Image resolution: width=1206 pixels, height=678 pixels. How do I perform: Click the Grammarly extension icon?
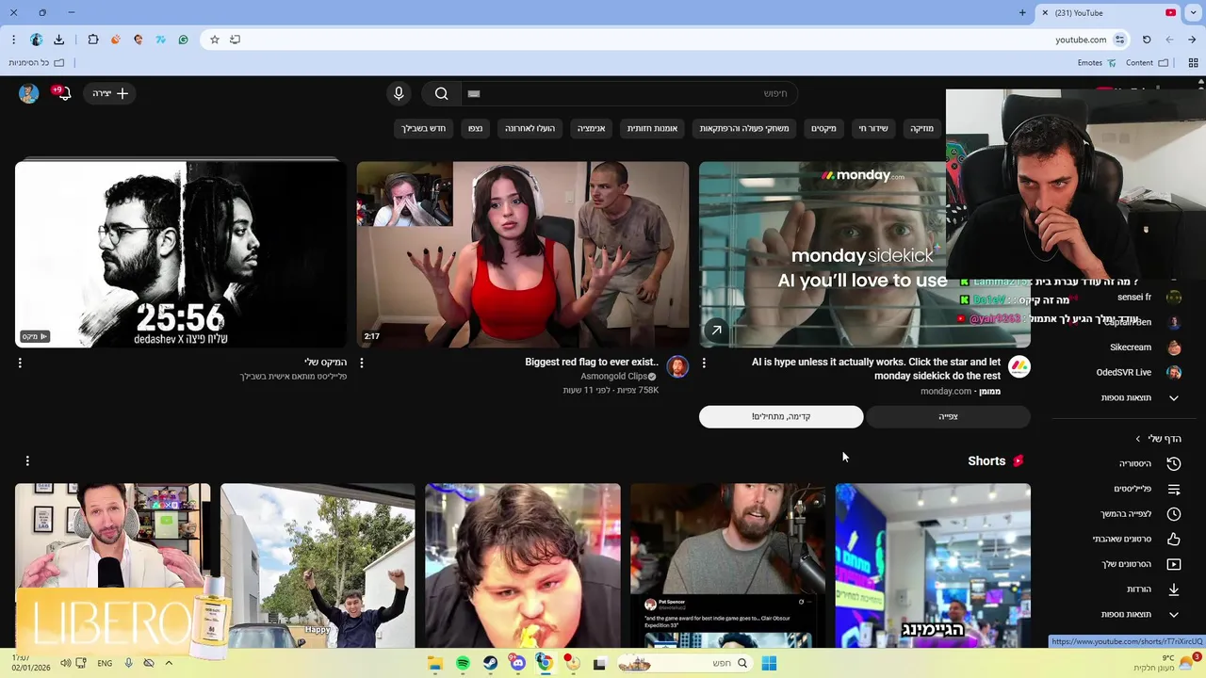click(183, 40)
